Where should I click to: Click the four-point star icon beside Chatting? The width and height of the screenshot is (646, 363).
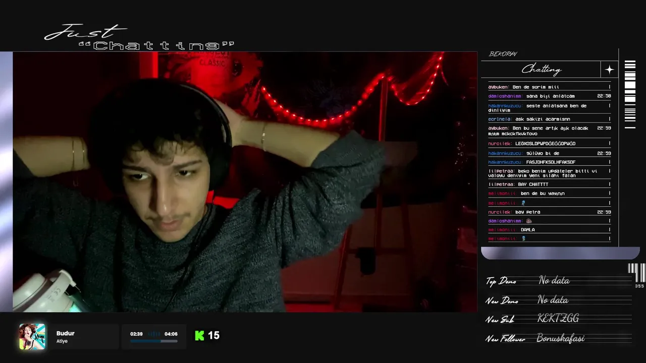[609, 70]
